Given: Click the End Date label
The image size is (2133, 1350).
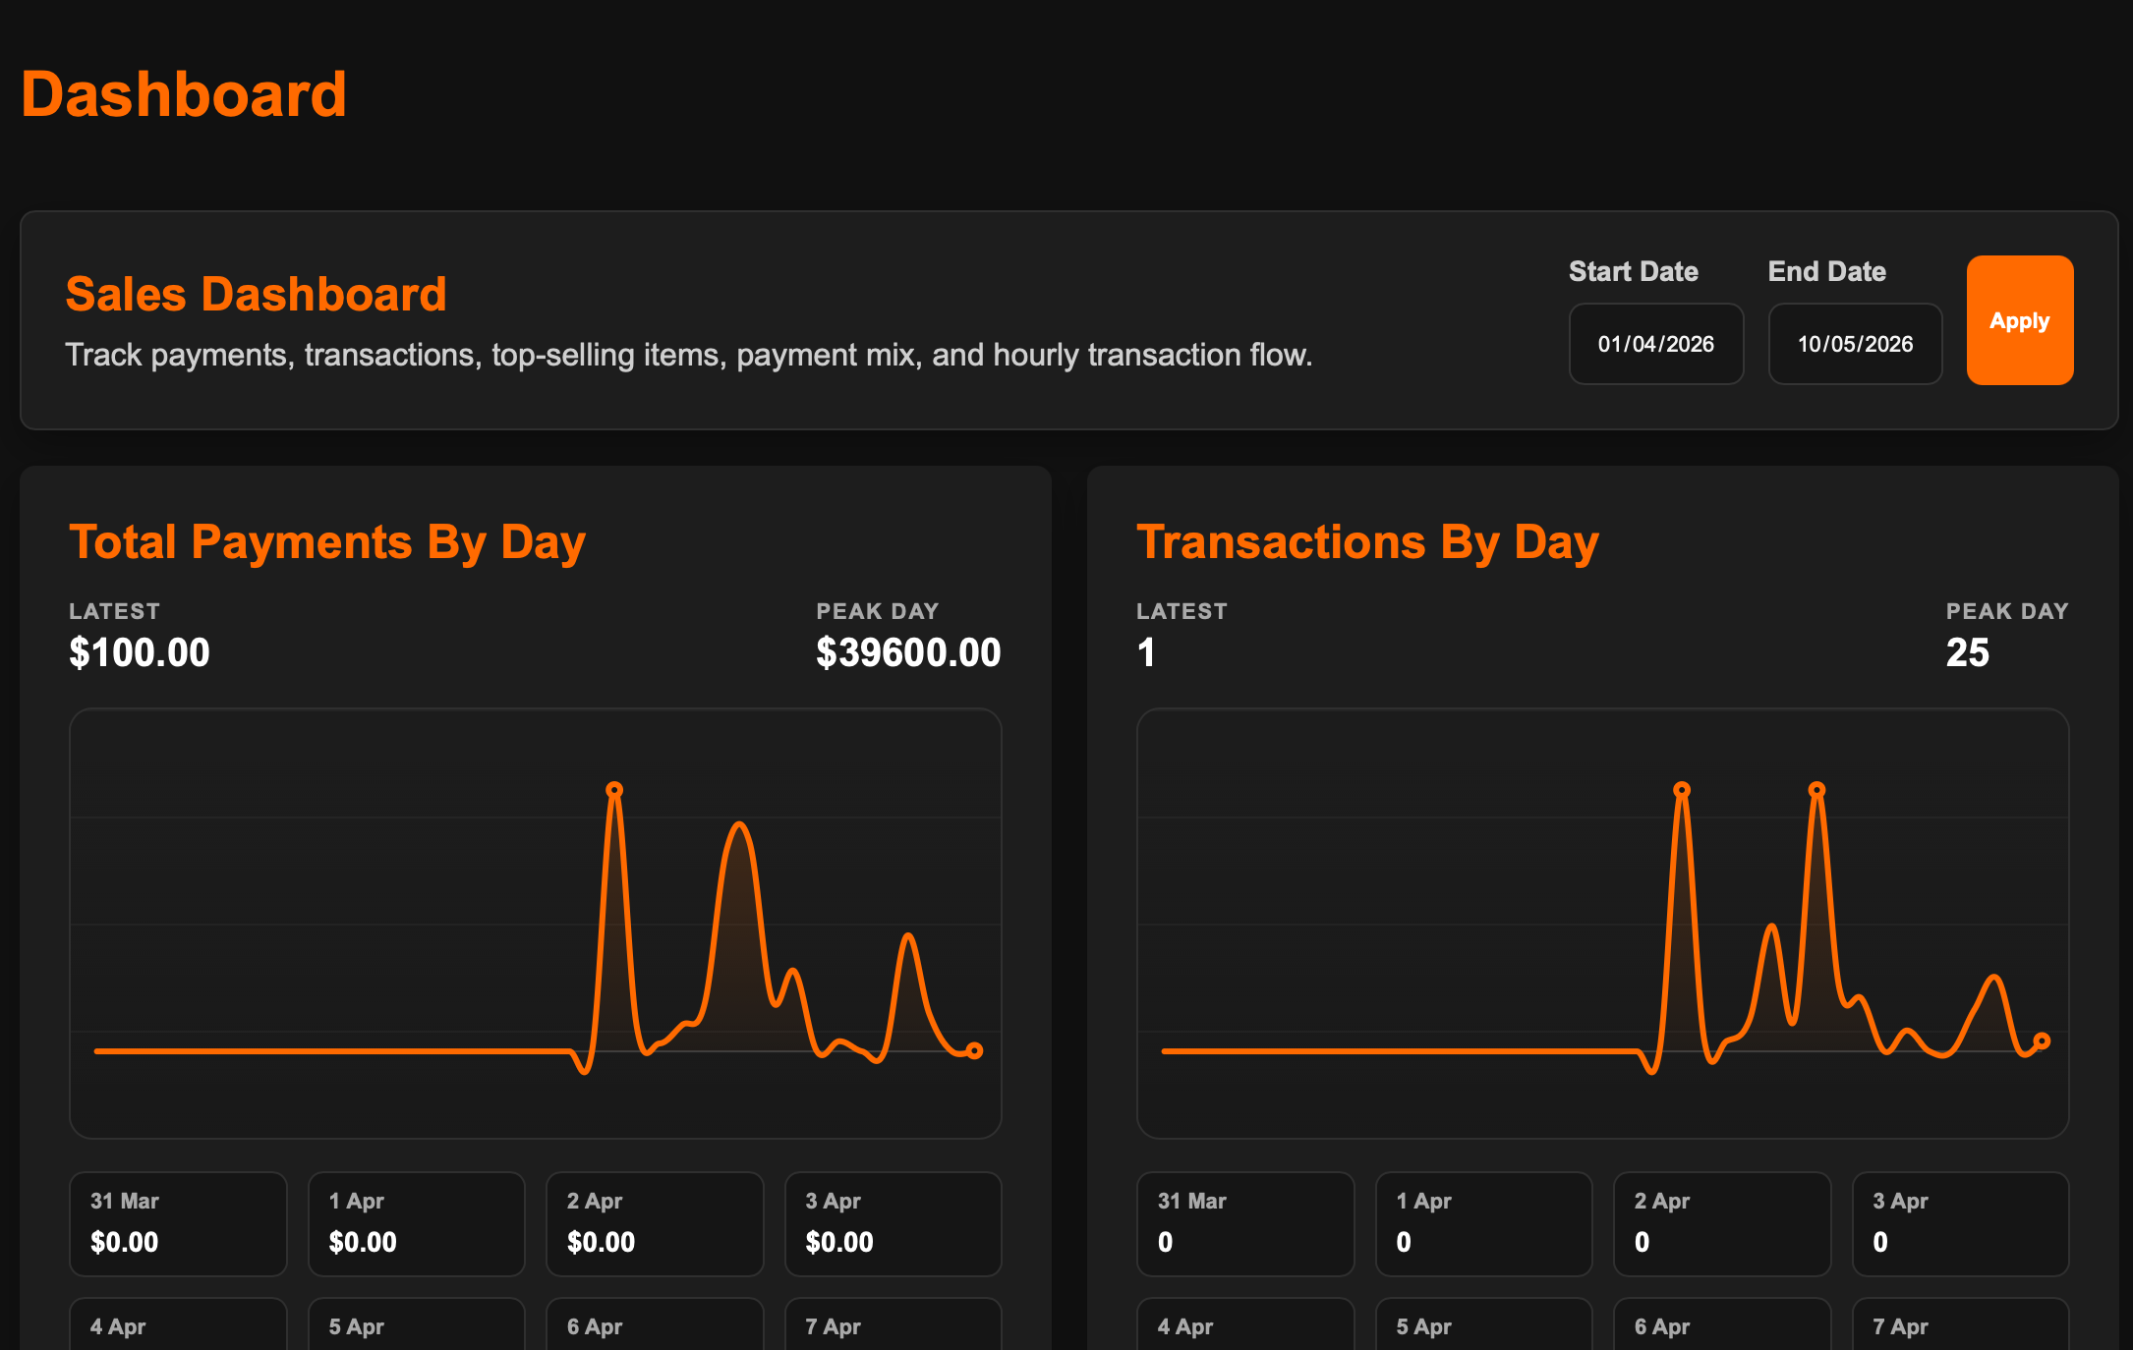Looking at the screenshot, I should [x=1827, y=271].
